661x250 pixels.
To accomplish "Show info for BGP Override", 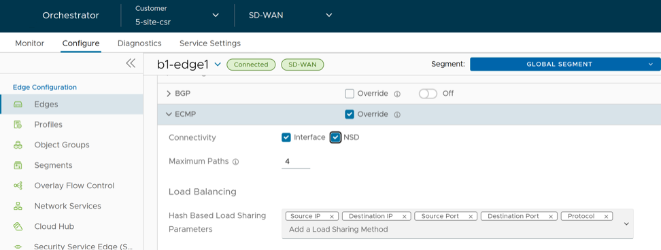I will [x=396, y=94].
